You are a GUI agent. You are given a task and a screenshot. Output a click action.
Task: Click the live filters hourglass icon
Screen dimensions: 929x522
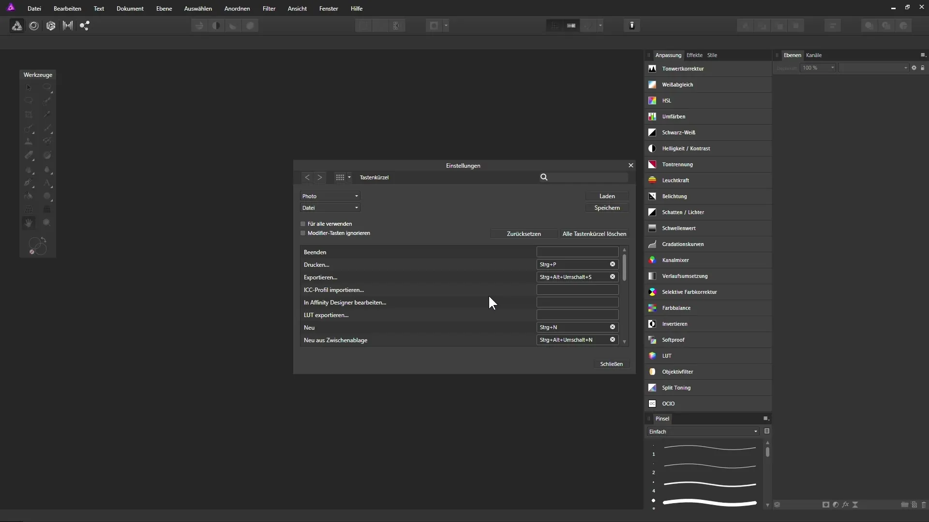pos(855,505)
